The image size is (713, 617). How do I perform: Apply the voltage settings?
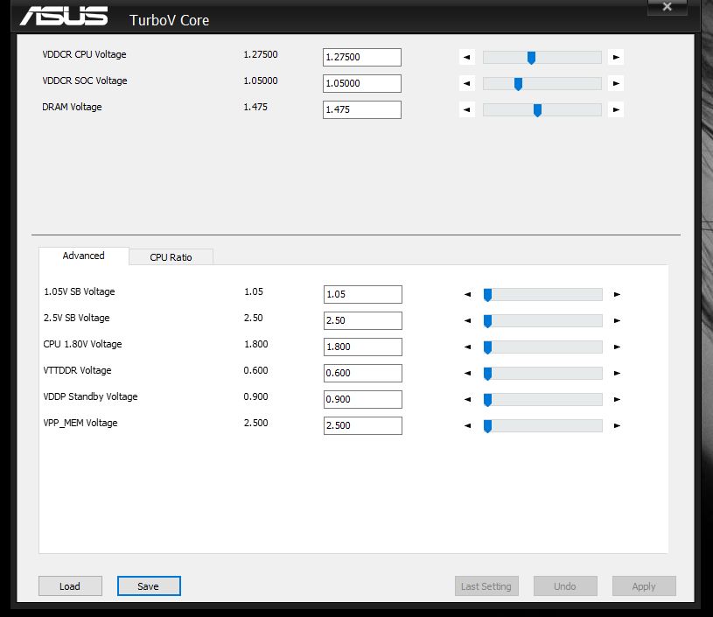click(644, 586)
